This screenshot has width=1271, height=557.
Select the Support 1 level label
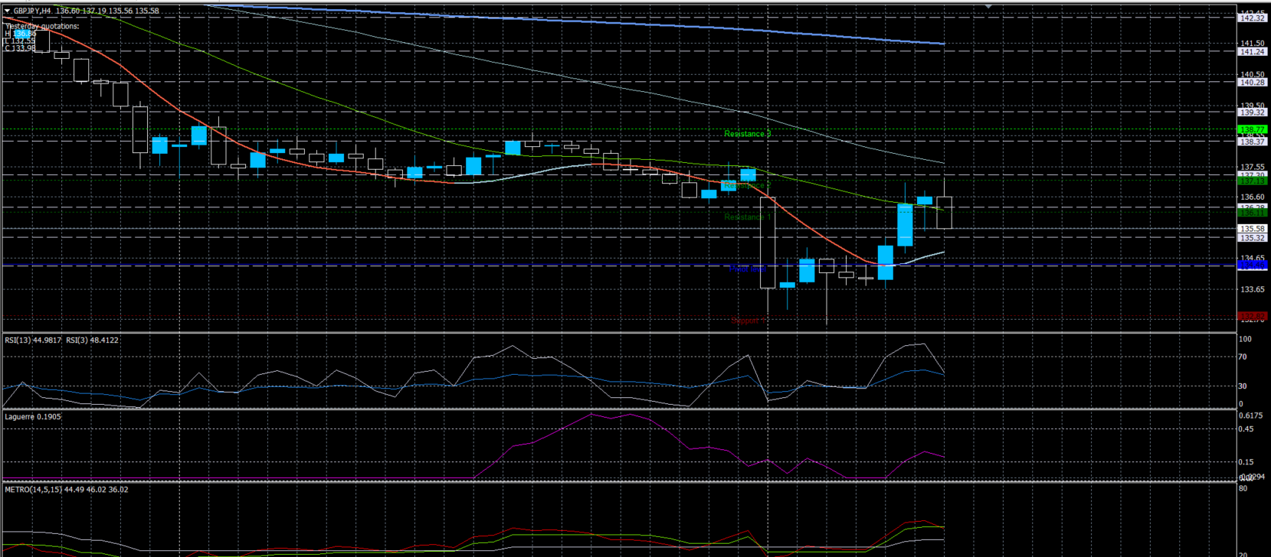[748, 321]
